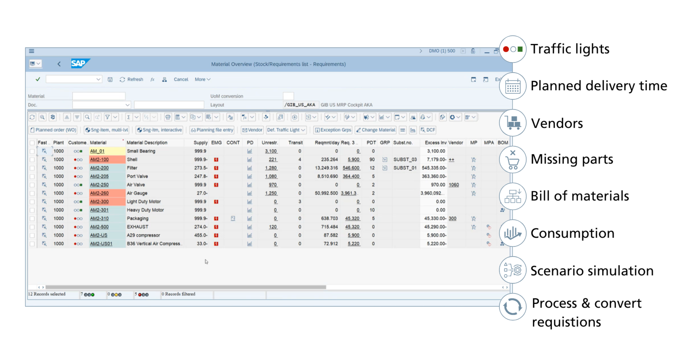Image resolution: width=678 pixels, height=354 pixels.
Task: Select the Sort ascending icon
Action: tap(67, 117)
